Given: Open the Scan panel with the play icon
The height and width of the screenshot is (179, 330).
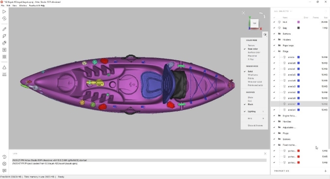Looking at the screenshot, I should tap(4, 12).
